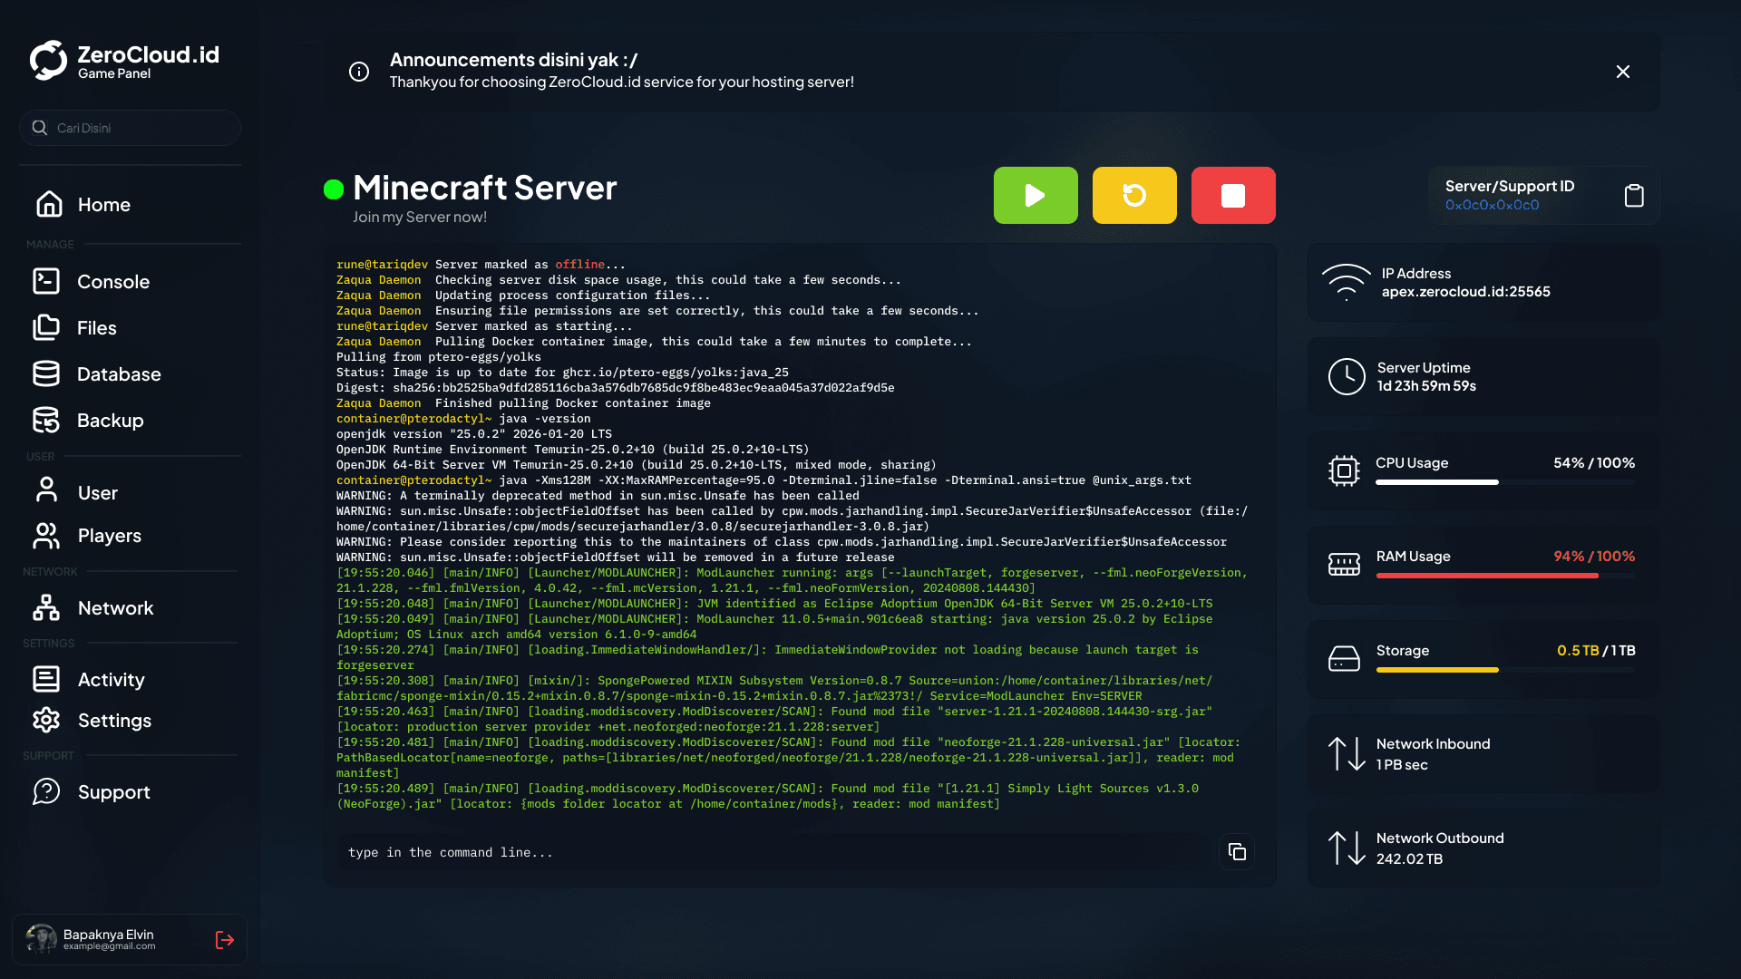Dismiss the announcement banner
This screenshot has height=979, width=1741.
coord(1623,72)
